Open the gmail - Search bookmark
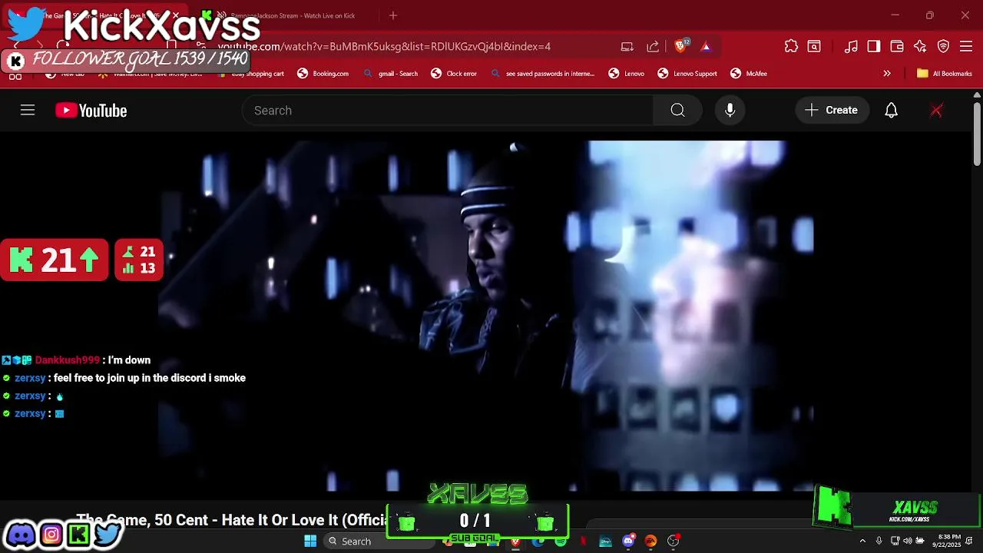The height and width of the screenshot is (553, 983). click(390, 74)
